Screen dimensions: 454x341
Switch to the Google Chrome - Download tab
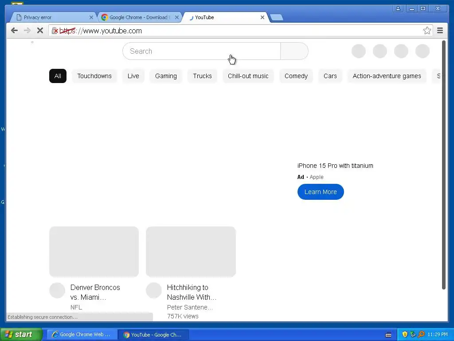coord(140,17)
